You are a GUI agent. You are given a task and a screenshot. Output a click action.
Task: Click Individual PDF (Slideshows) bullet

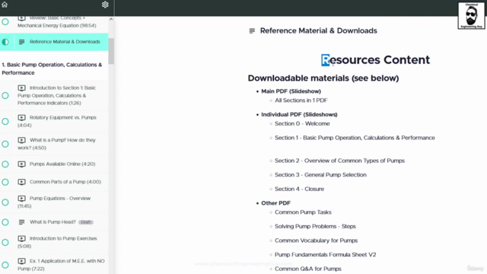[299, 115]
